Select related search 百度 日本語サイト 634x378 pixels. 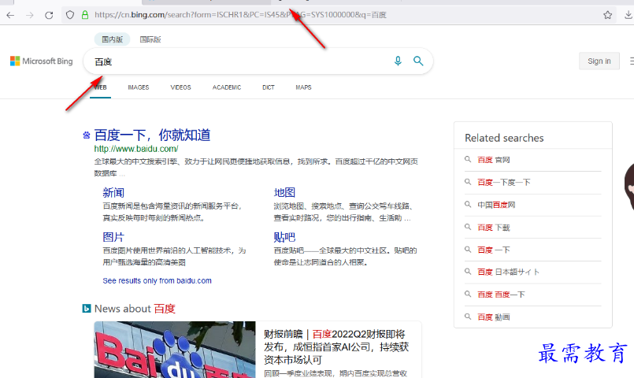pyautogui.click(x=508, y=272)
